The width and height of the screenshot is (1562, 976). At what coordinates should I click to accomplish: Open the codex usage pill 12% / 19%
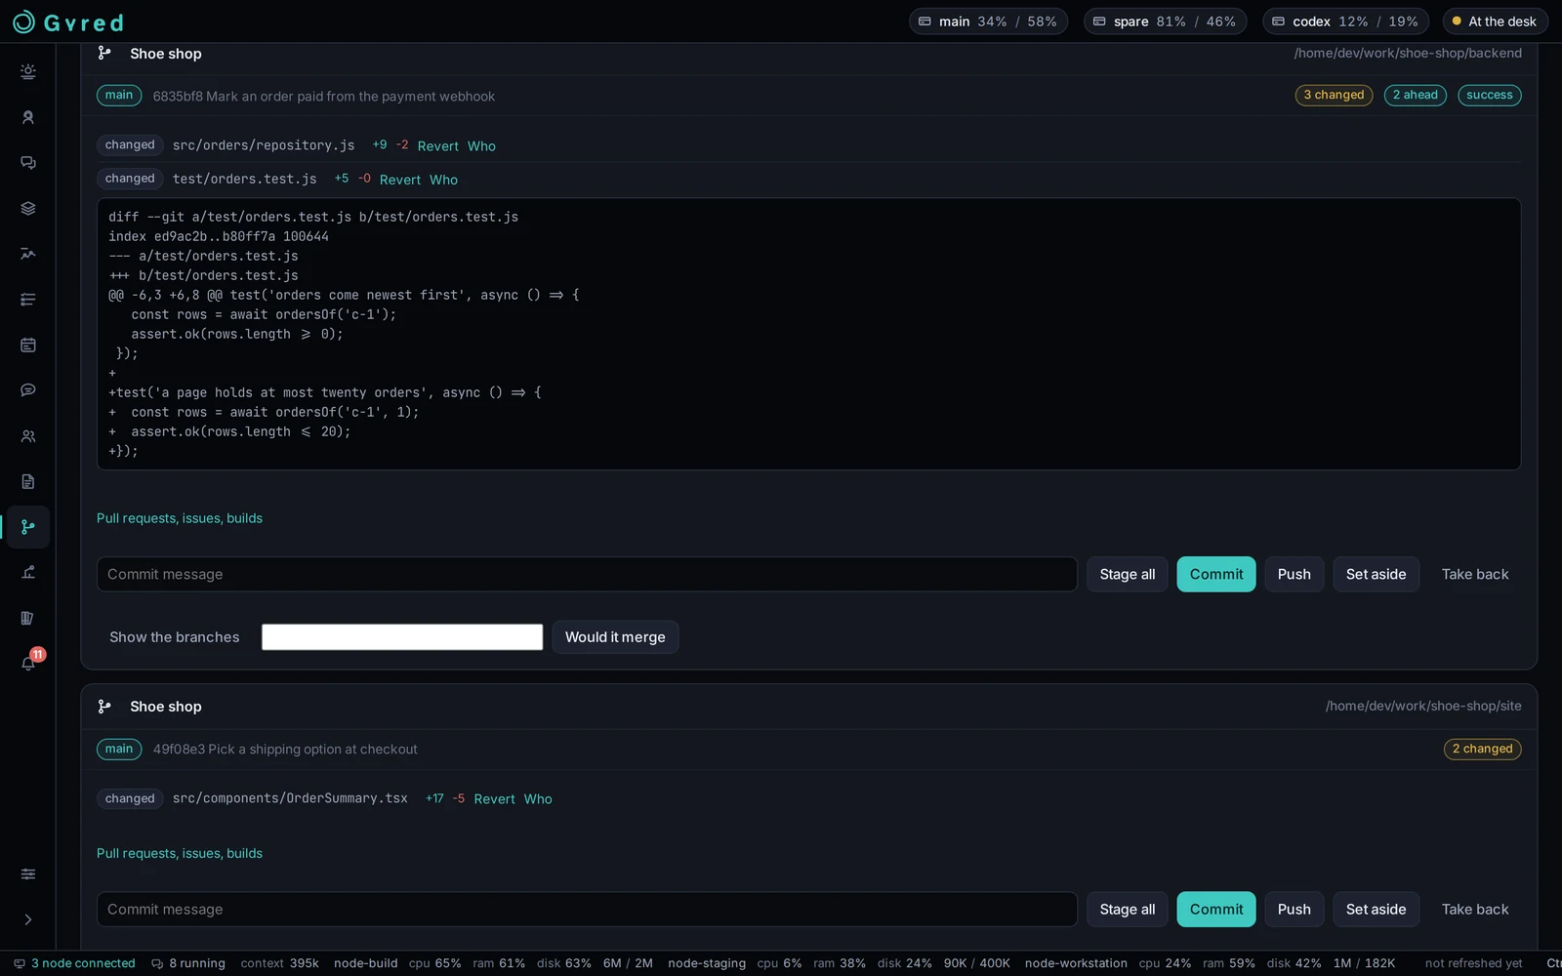coord(1345,21)
